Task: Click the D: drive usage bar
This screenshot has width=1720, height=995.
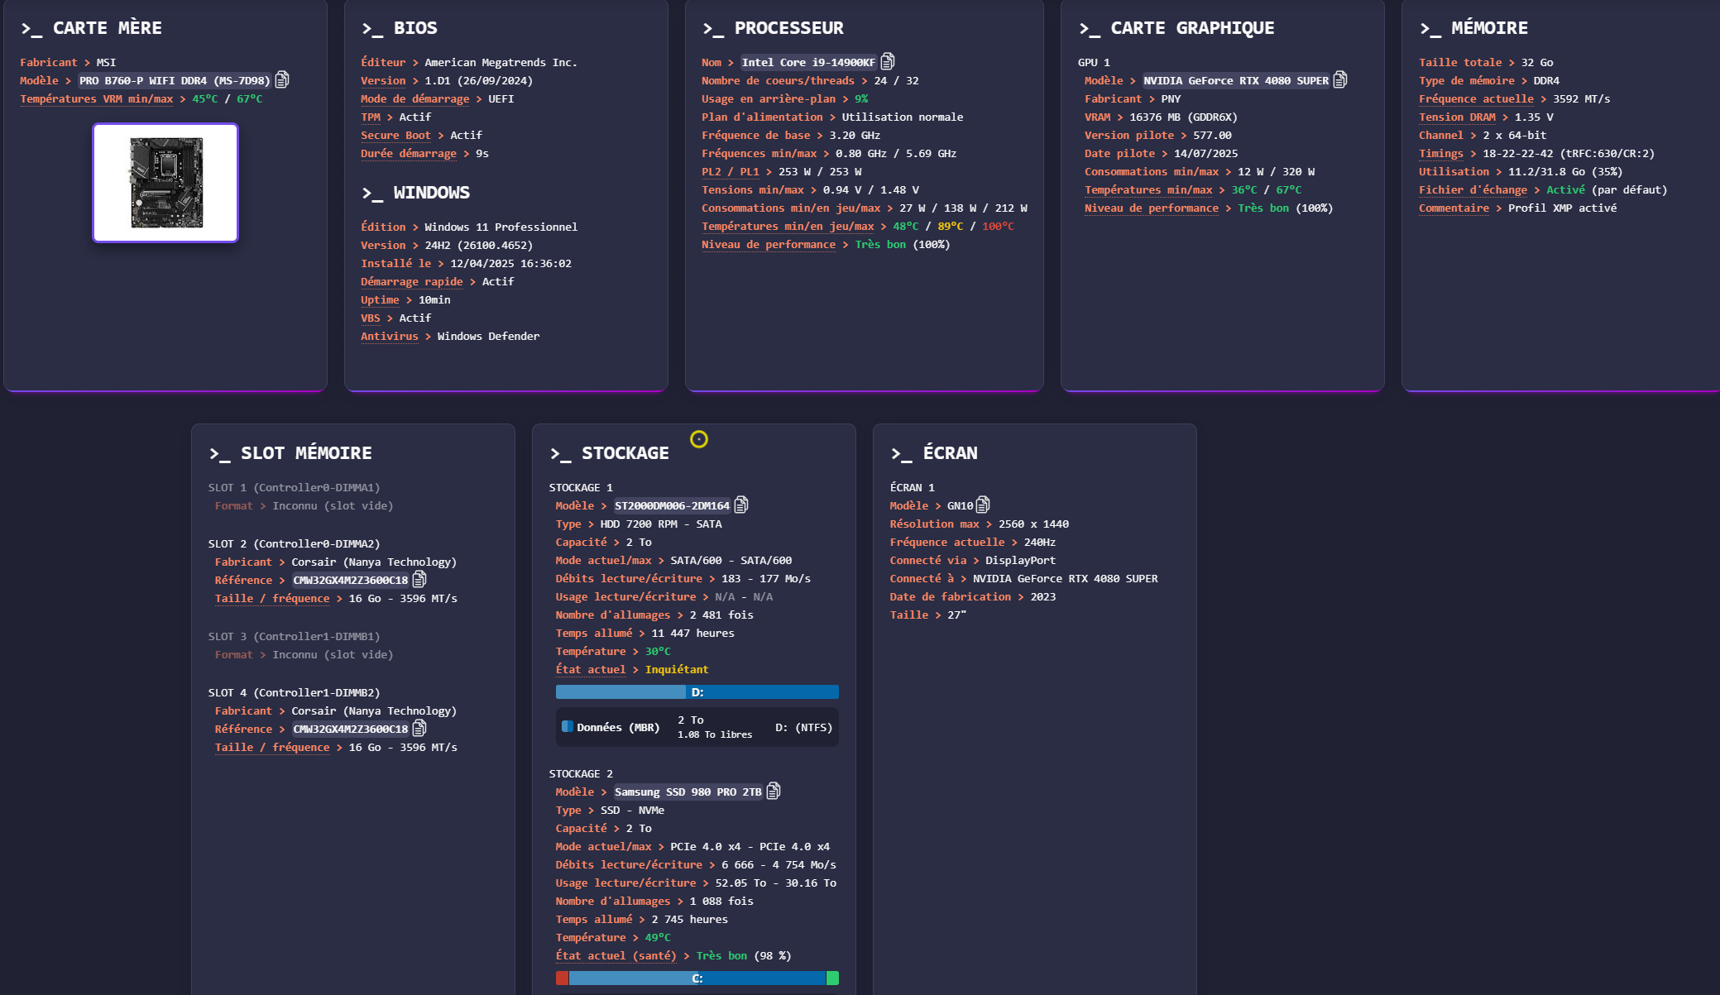Action: (x=697, y=692)
